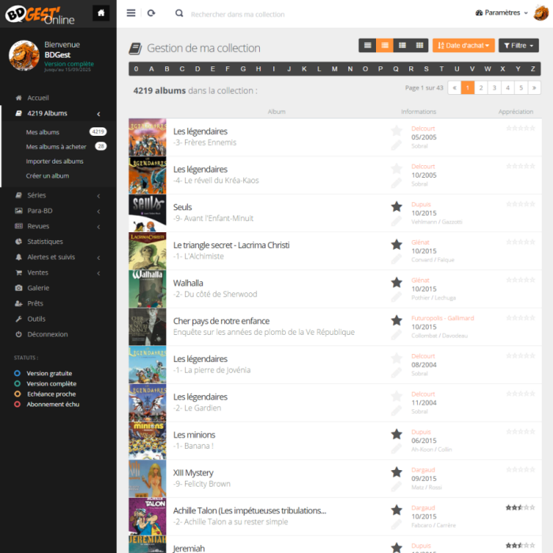Open the user avatar in top right corner
The image size is (553, 553).
(x=541, y=13)
